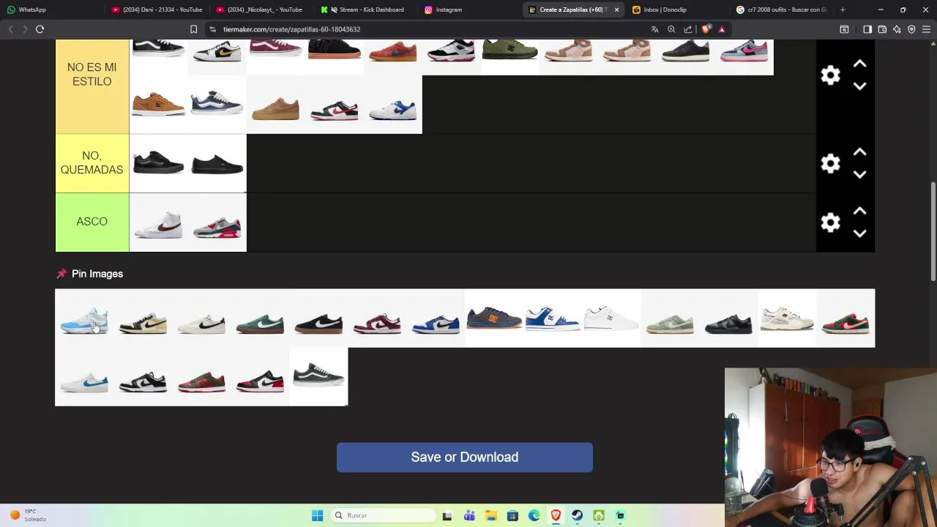Select the black Vans Knu Skool in NO, QUEMADAS row

tap(158, 163)
